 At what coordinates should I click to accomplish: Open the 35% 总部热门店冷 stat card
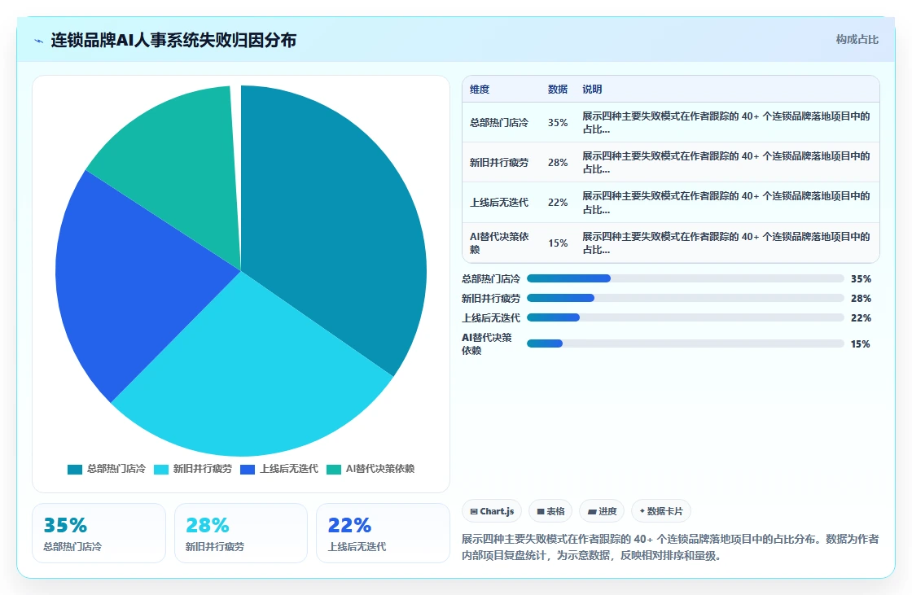99,533
